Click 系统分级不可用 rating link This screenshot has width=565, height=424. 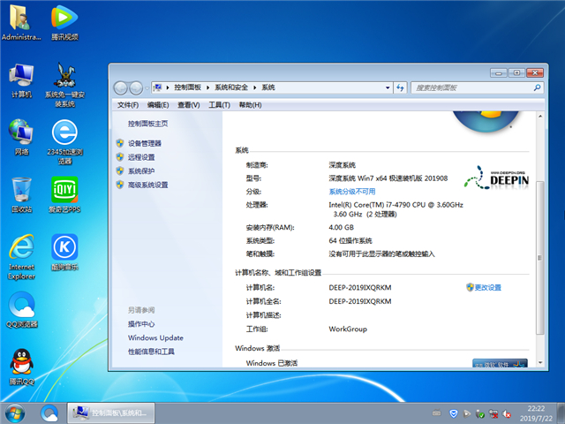352,192
